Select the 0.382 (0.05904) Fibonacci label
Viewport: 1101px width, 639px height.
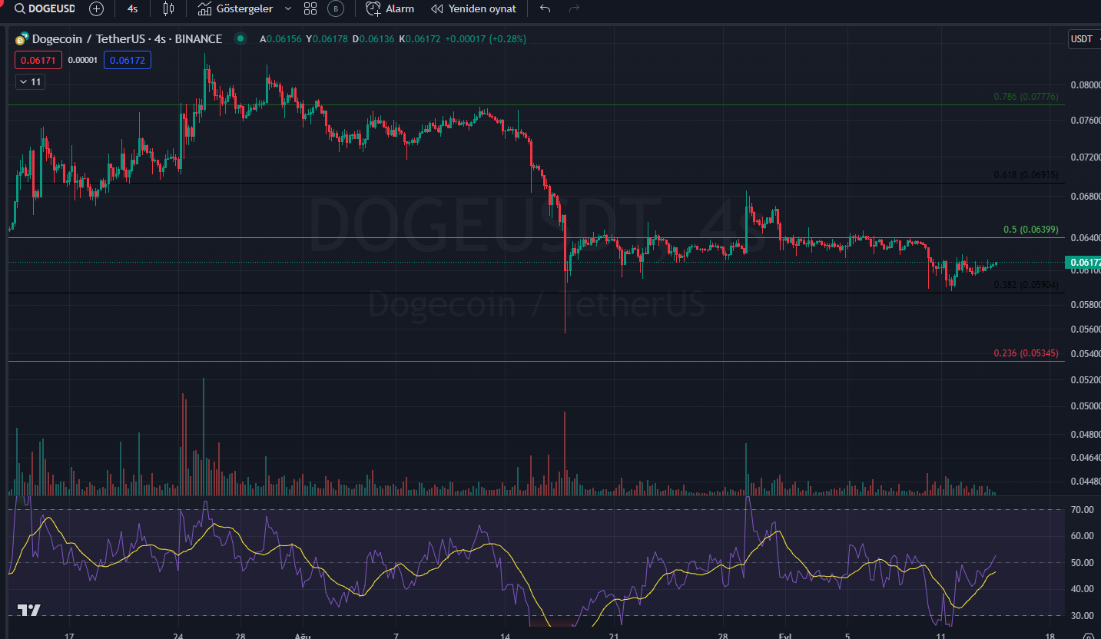pos(1025,285)
